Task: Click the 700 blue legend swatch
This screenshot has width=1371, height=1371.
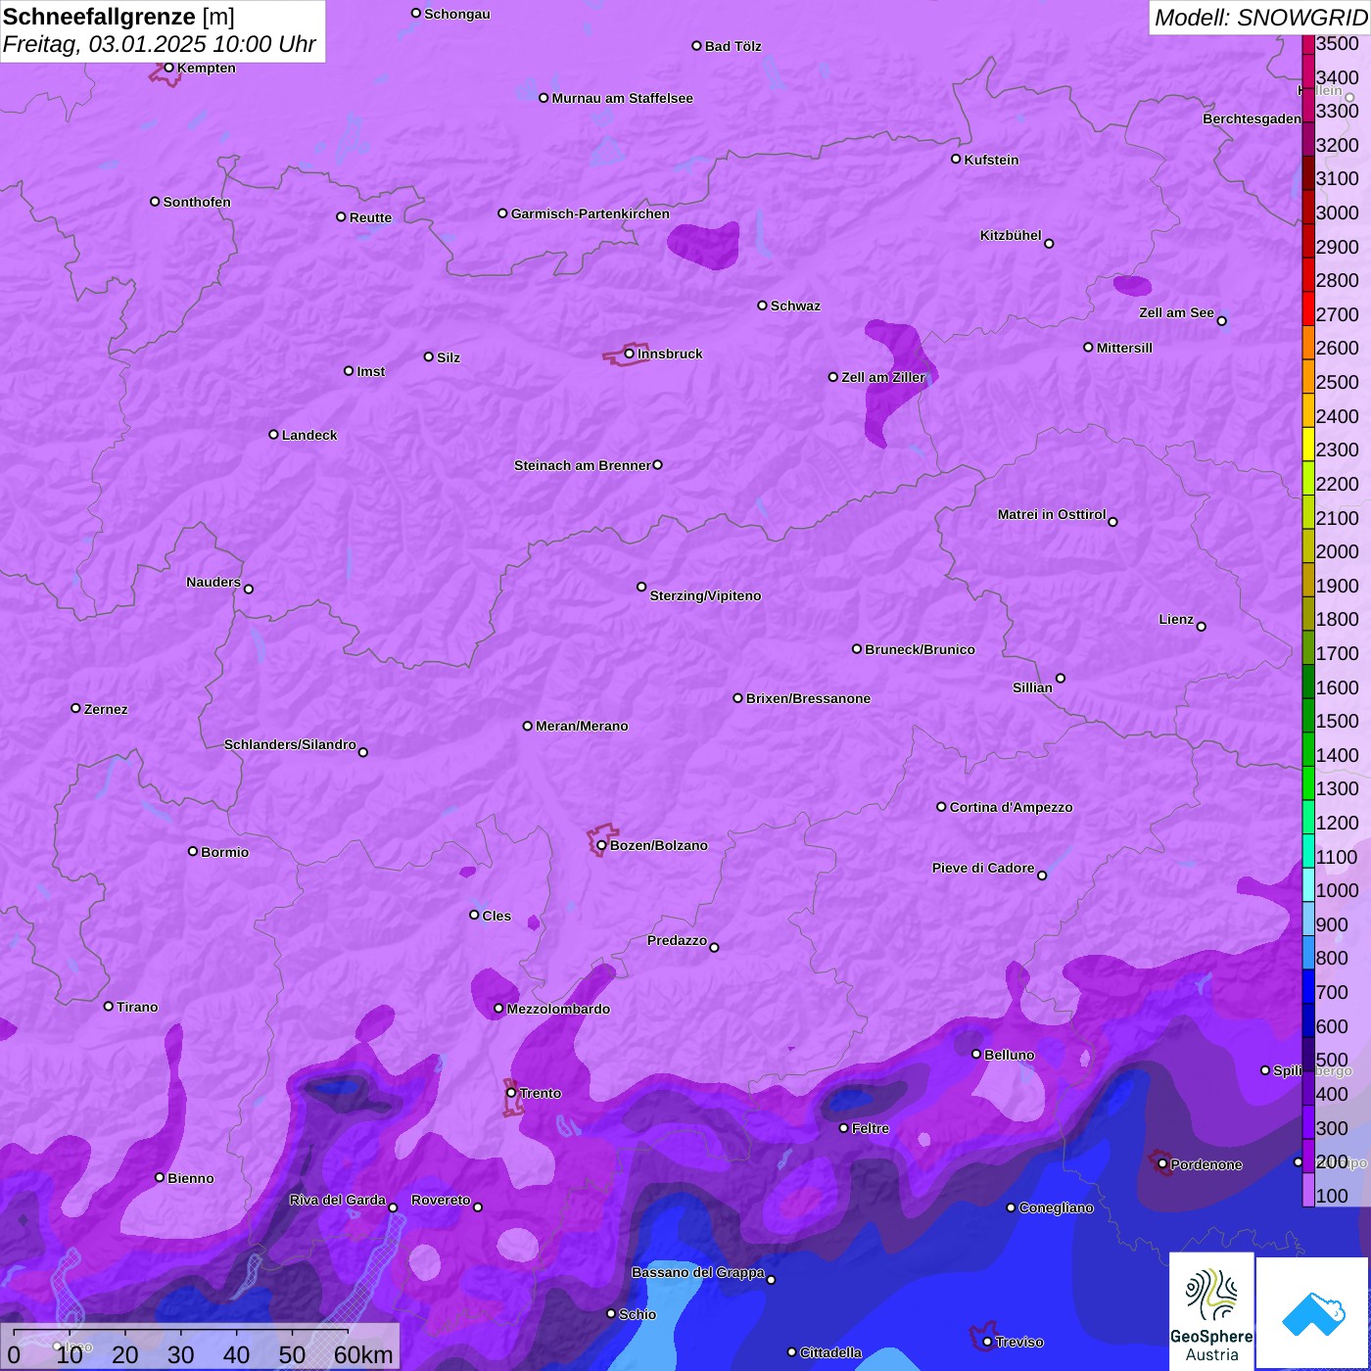Action: click(x=1307, y=986)
